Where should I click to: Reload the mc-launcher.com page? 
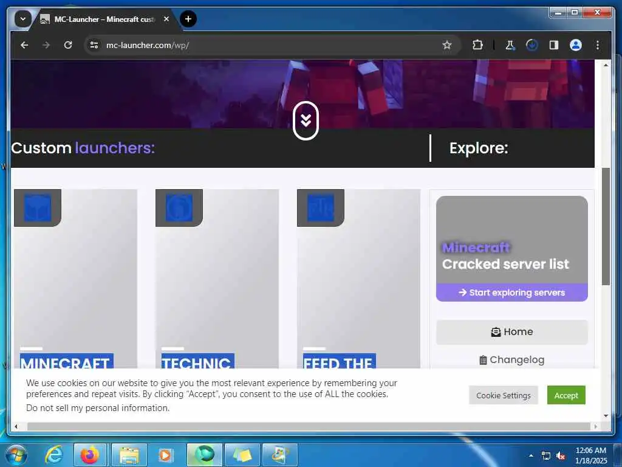(x=68, y=45)
